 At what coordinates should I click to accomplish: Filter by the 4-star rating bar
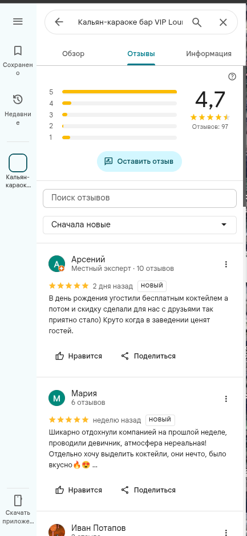[x=113, y=103]
